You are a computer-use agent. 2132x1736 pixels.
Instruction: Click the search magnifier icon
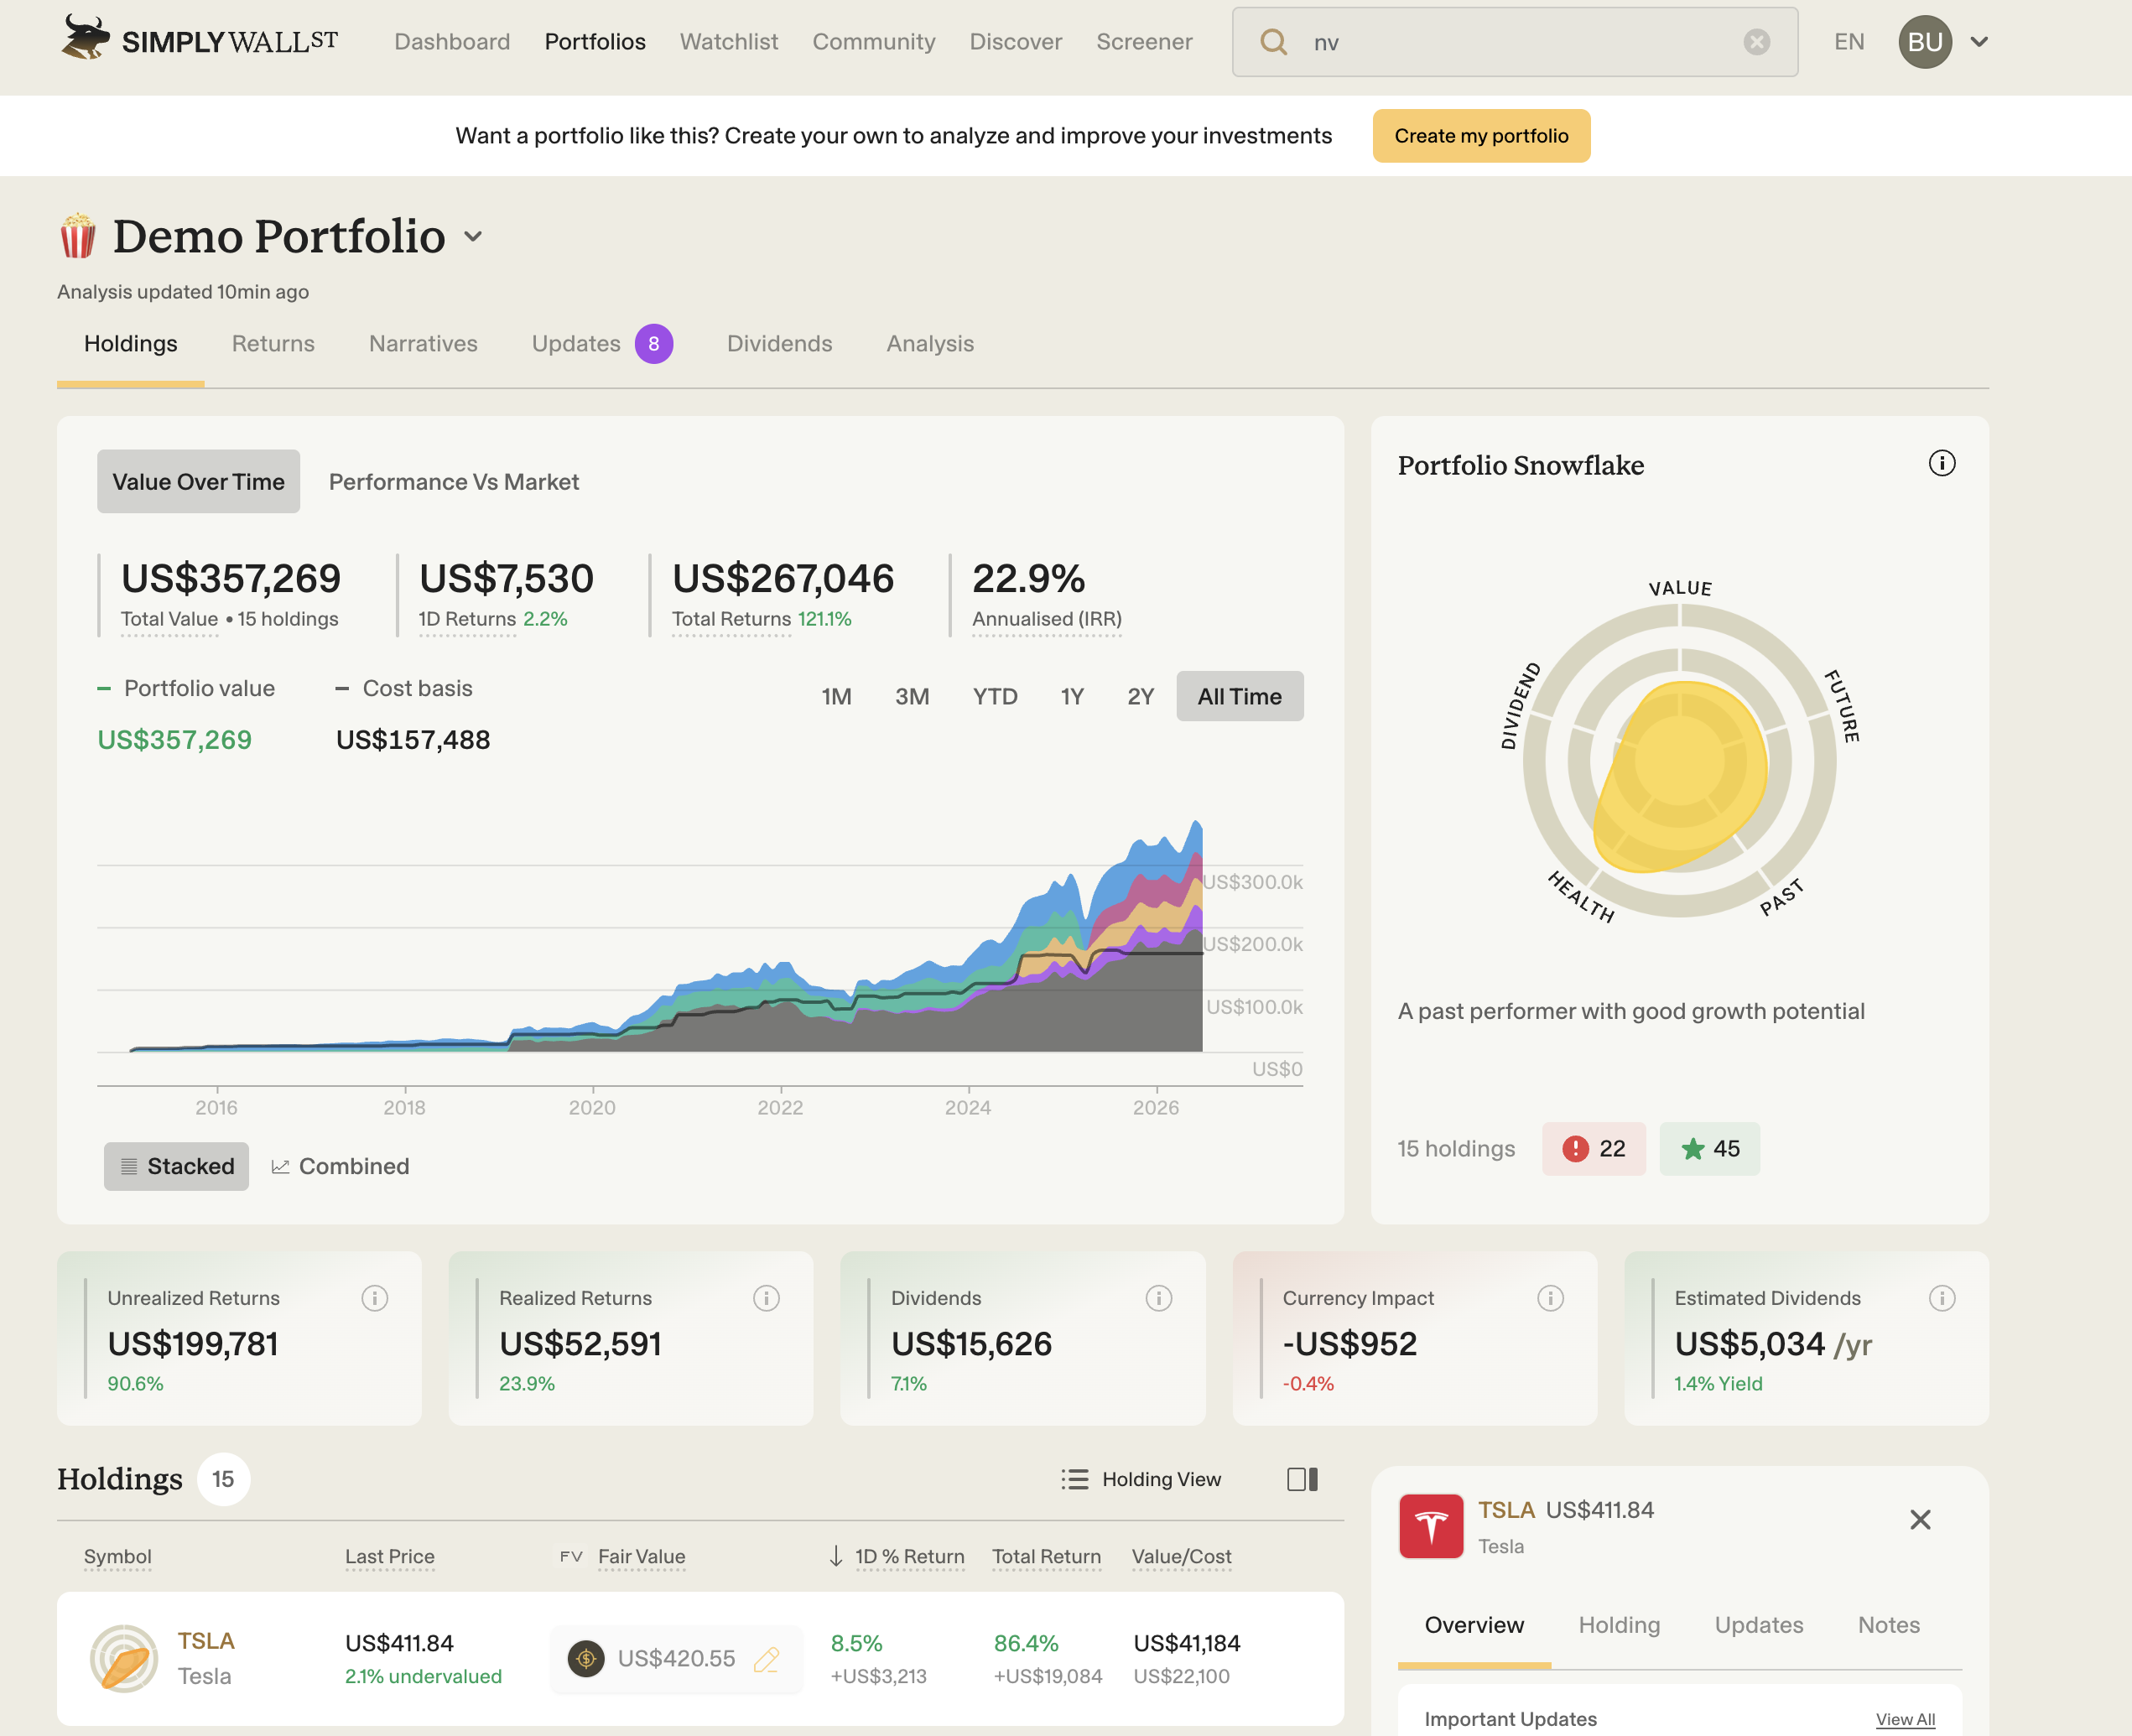1273,42
